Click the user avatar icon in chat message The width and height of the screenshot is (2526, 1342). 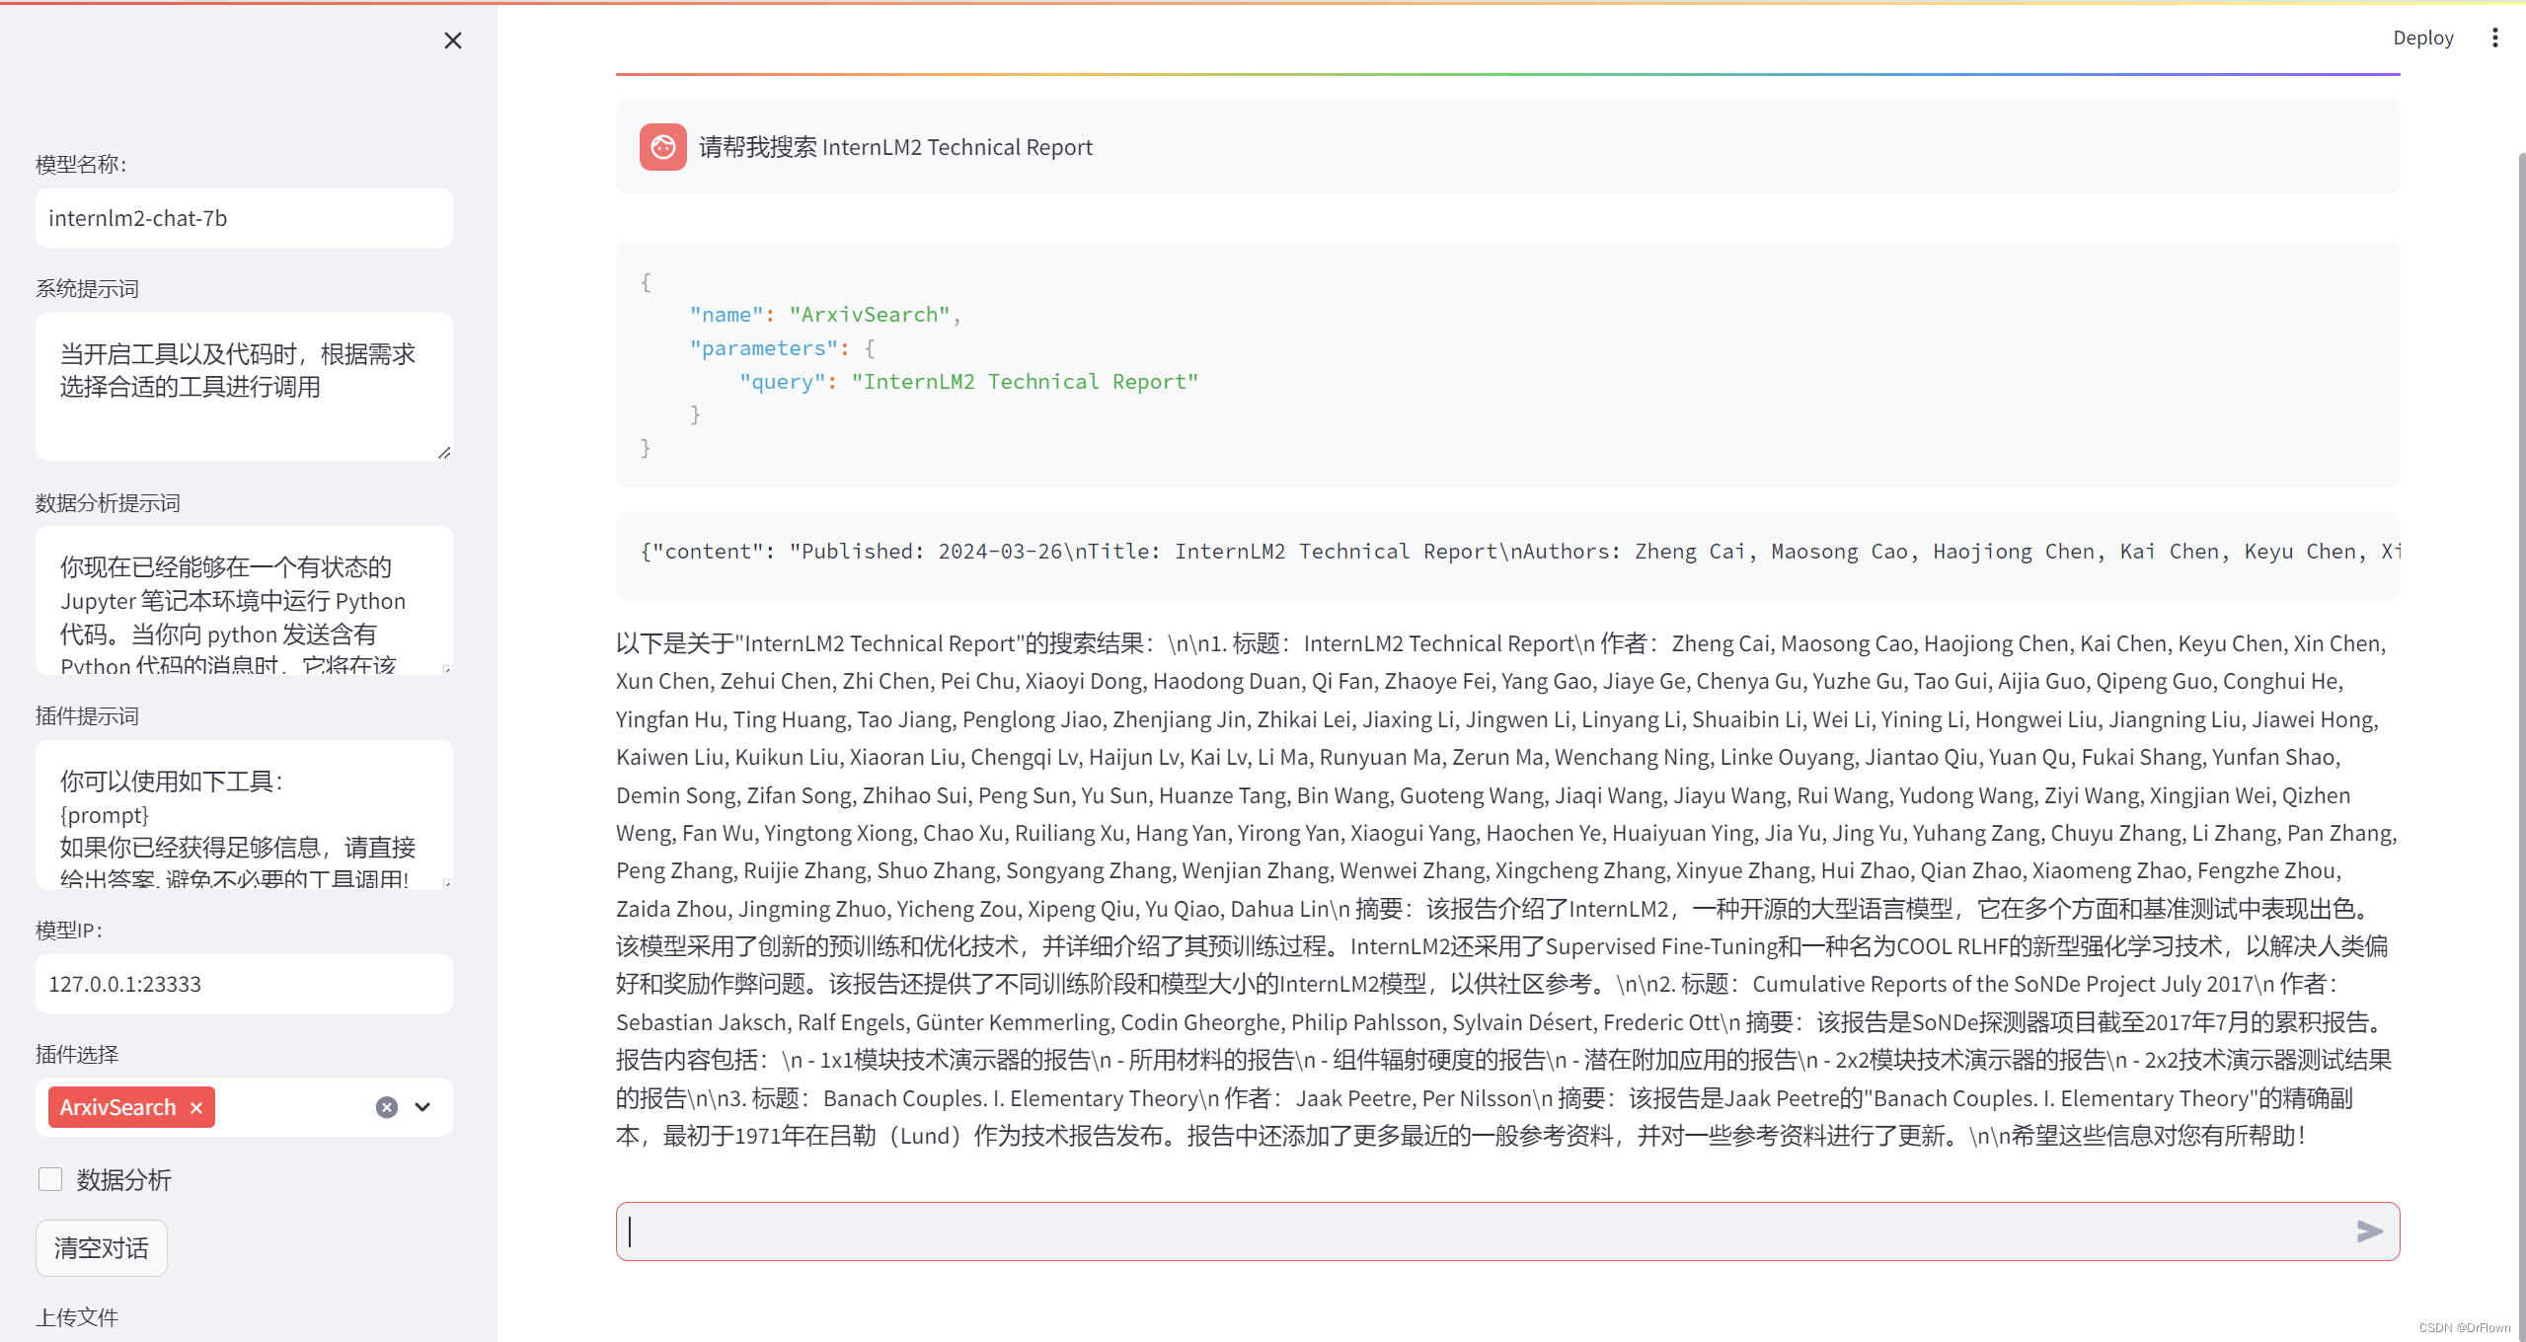(x=662, y=147)
